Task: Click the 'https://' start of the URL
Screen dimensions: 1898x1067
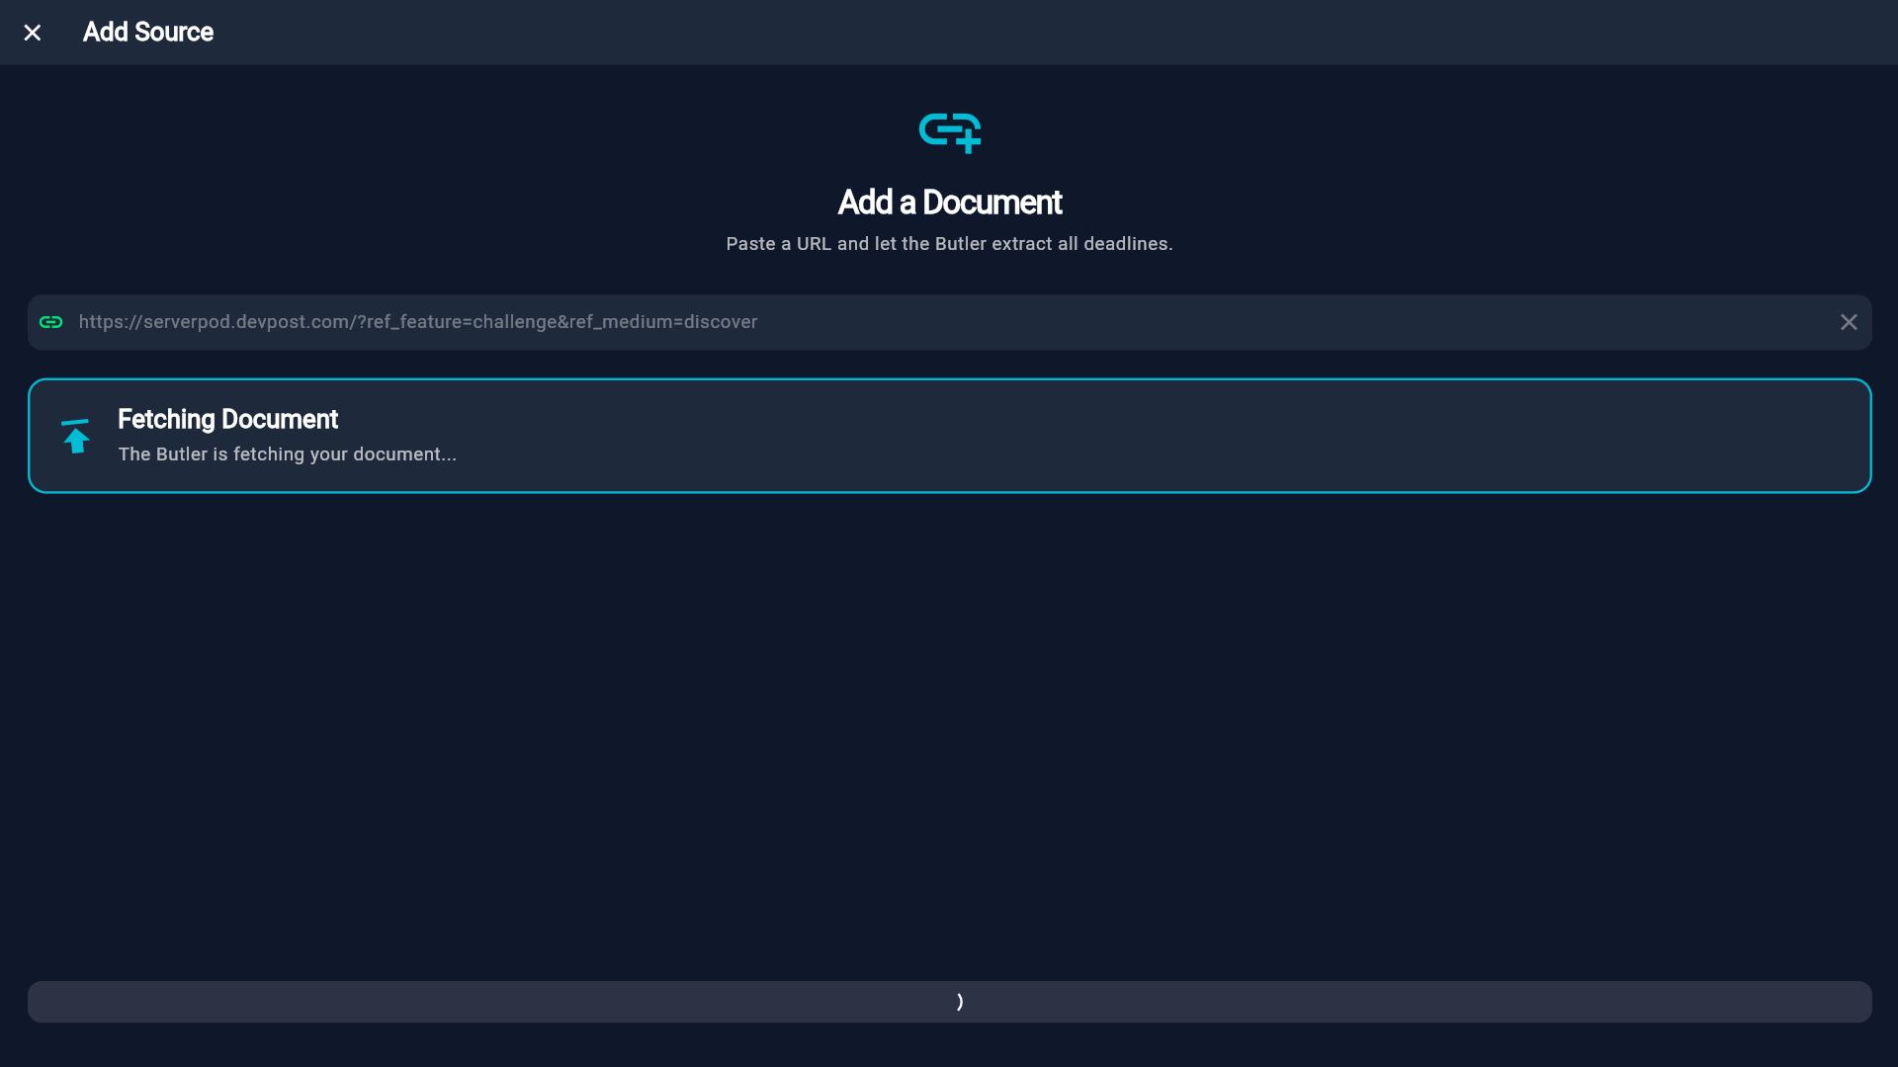Action: [110, 322]
